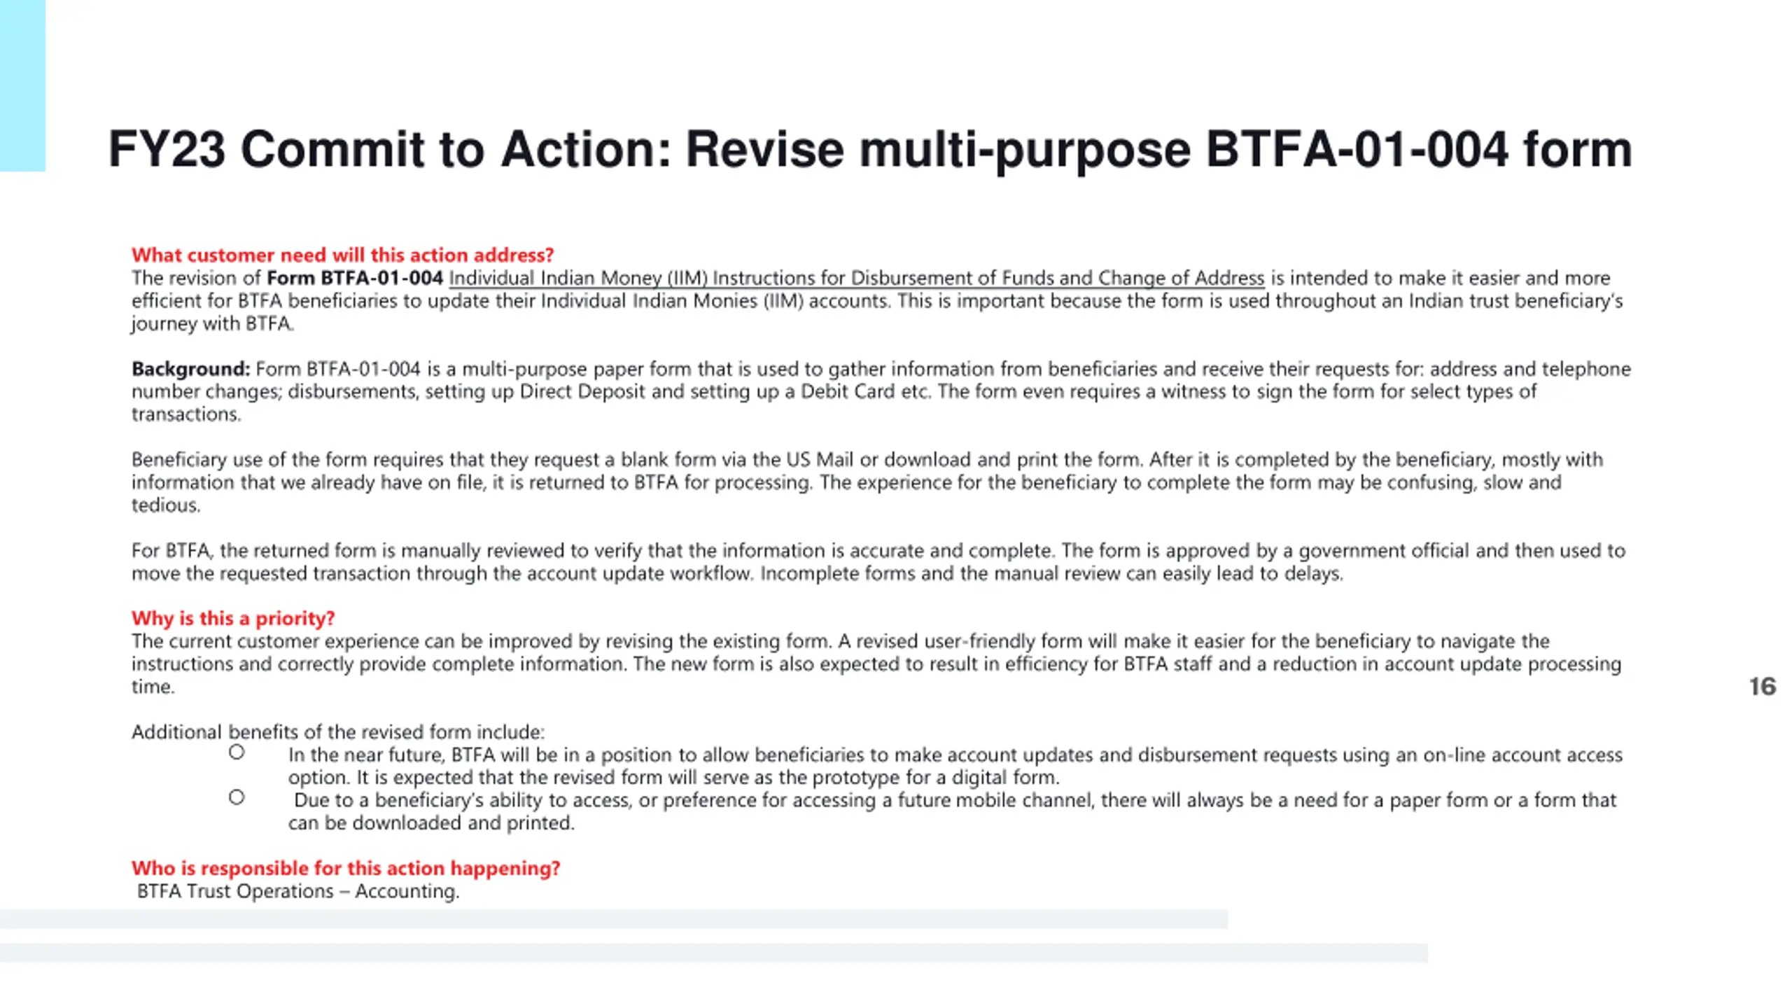Select the bold Form BTFA-01-004 text
This screenshot has width=1792, height=1008.
[354, 278]
